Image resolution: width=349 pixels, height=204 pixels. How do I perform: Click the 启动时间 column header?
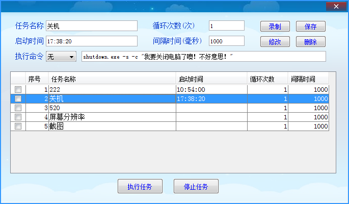pyautogui.click(x=211, y=79)
